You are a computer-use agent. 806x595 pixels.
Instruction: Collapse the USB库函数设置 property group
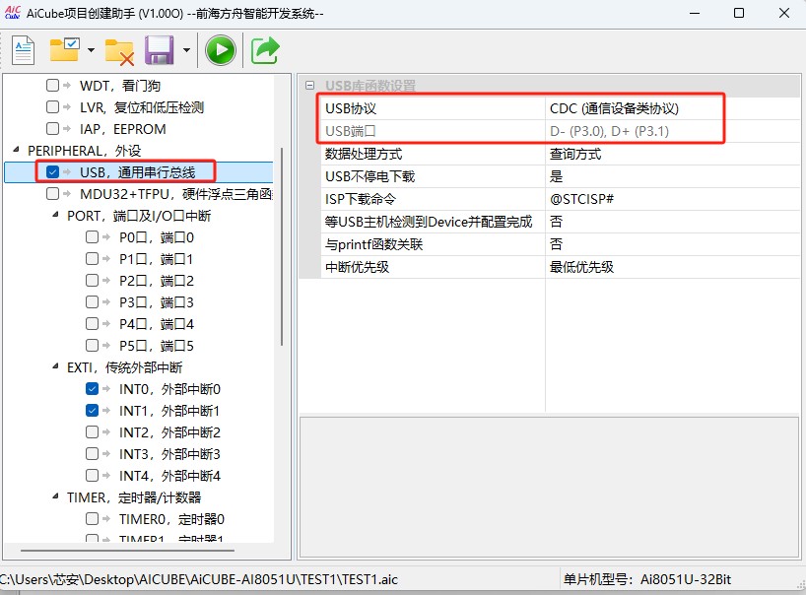(309, 86)
